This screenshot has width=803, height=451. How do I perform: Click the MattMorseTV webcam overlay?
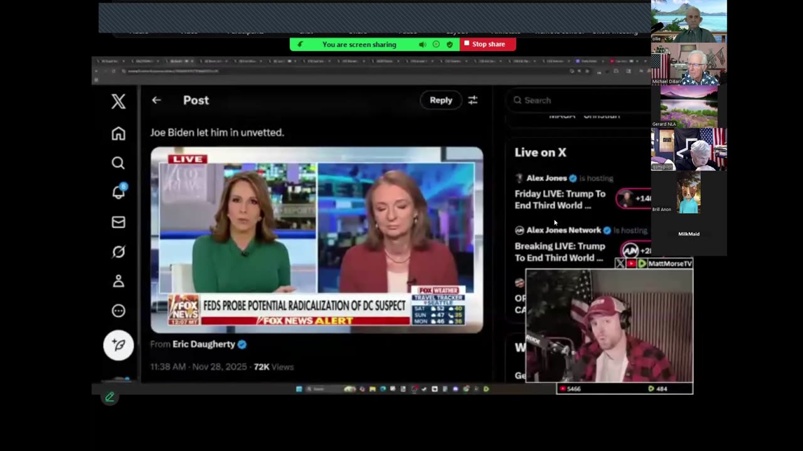609,326
